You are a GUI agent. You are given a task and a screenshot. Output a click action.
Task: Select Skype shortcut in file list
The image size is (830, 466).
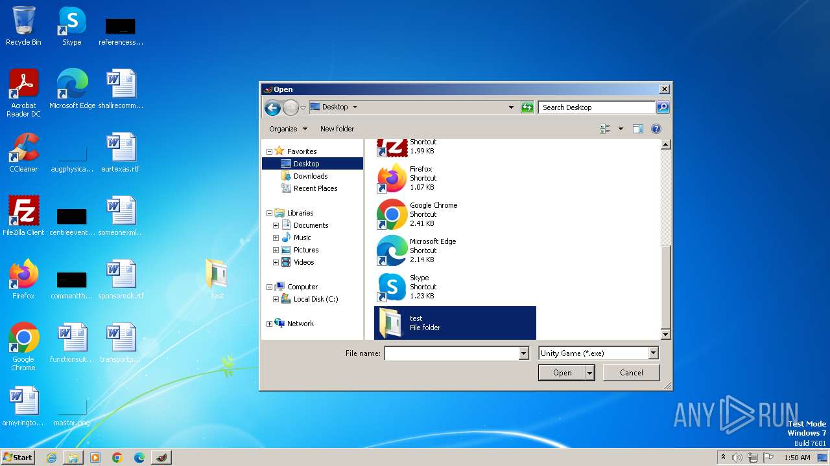point(455,287)
